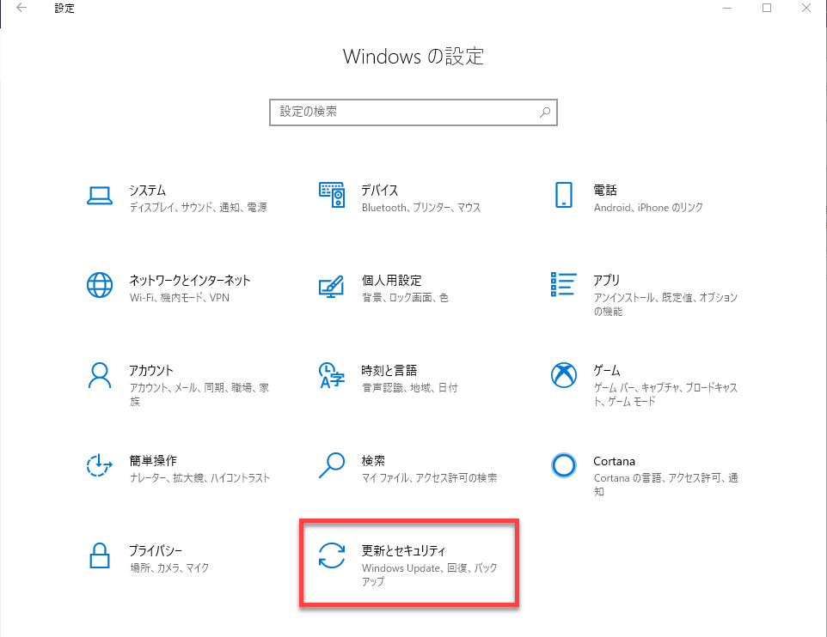This screenshot has height=637, width=827.
Task: Click inside the 設定の検索 search field
Action: tap(404, 112)
